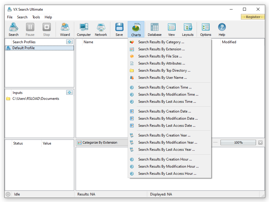Select the Default Profile row
The height and width of the screenshot is (202, 269).
click(39, 48)
